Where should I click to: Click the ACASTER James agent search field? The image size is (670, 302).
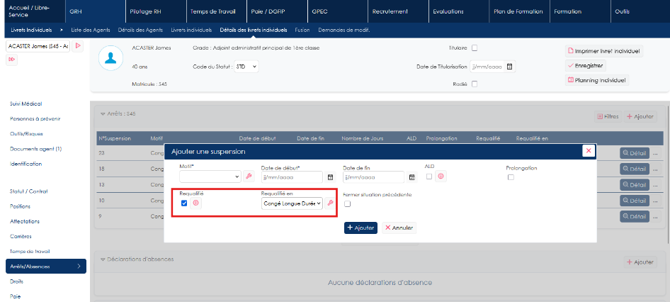(38, 46)
